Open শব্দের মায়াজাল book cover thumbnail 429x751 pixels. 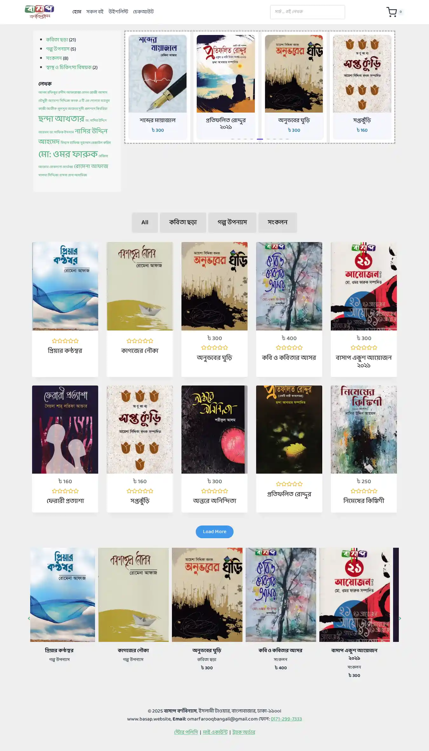(158, 74)
